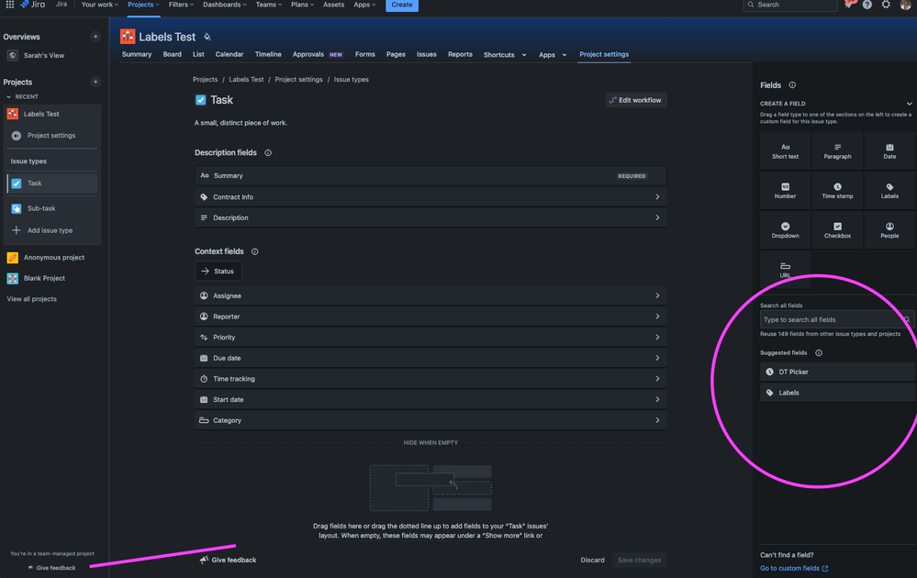Click the info icon beside Fields heading

tap(792, 84)
